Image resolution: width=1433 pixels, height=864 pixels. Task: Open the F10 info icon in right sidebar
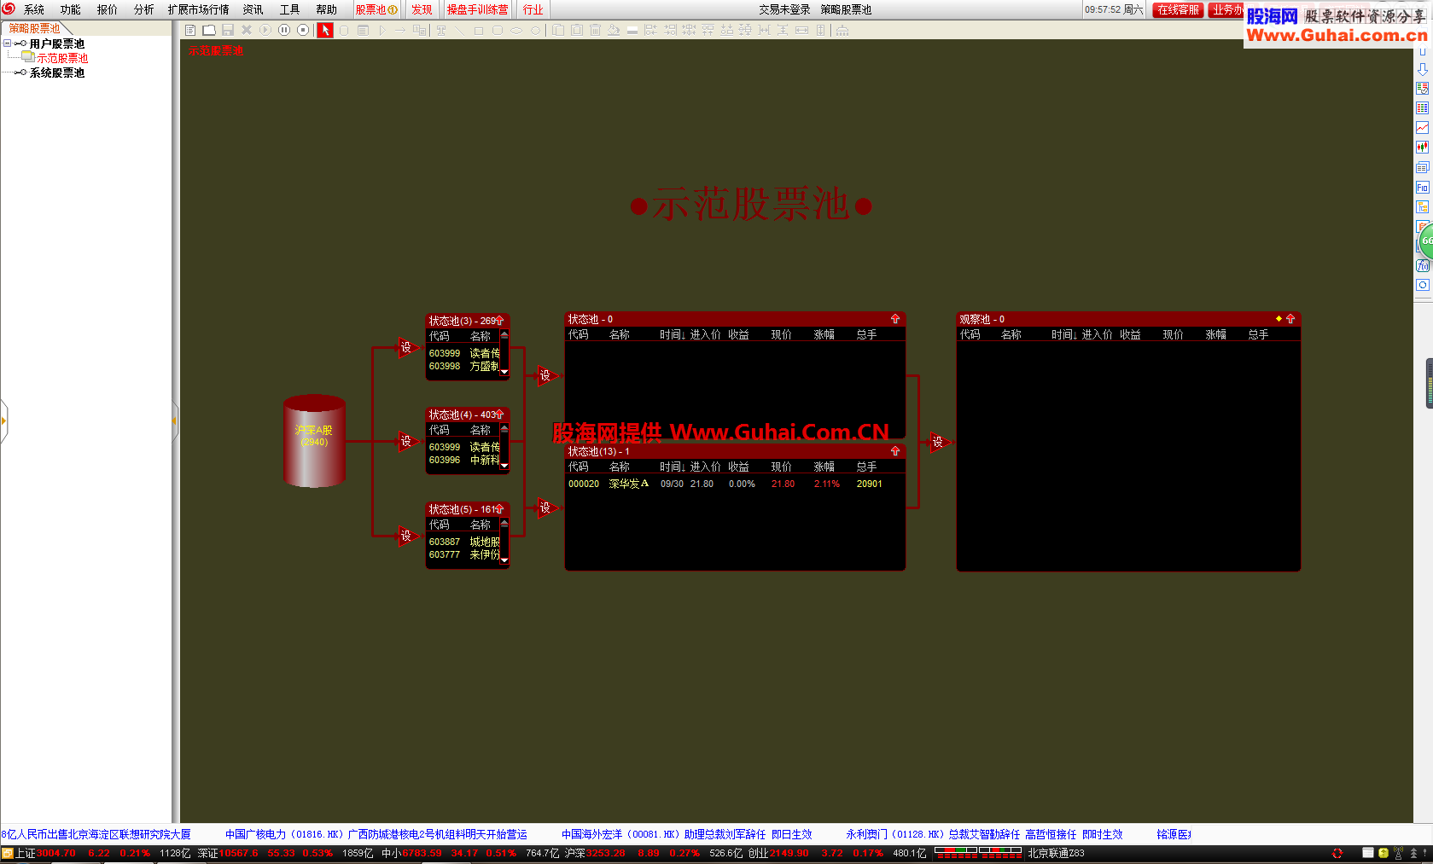(x=1423, y=188)
